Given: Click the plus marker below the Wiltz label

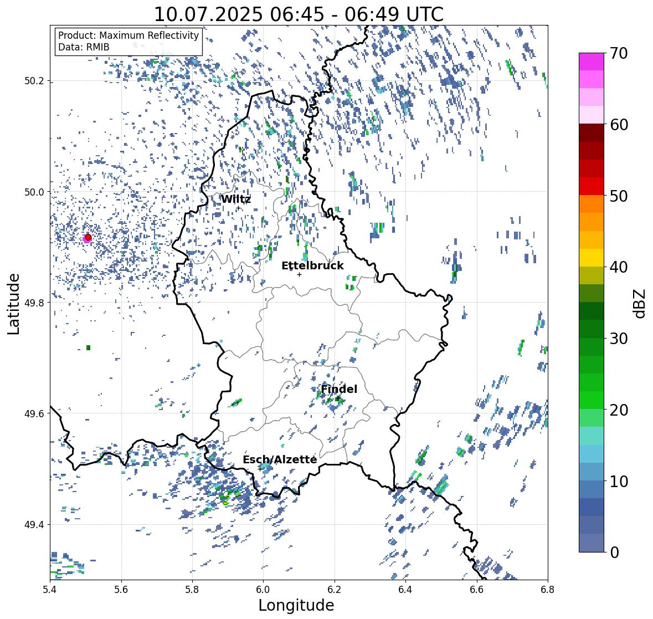Looking at the screenshot, I should click(238, 208).
